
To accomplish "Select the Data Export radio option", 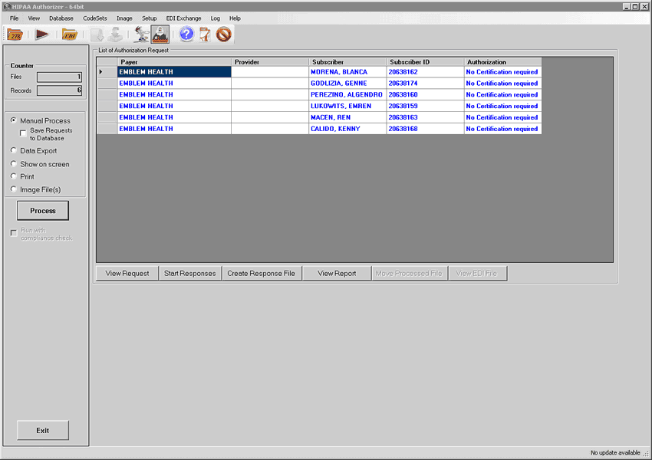I will coord(14,151).
